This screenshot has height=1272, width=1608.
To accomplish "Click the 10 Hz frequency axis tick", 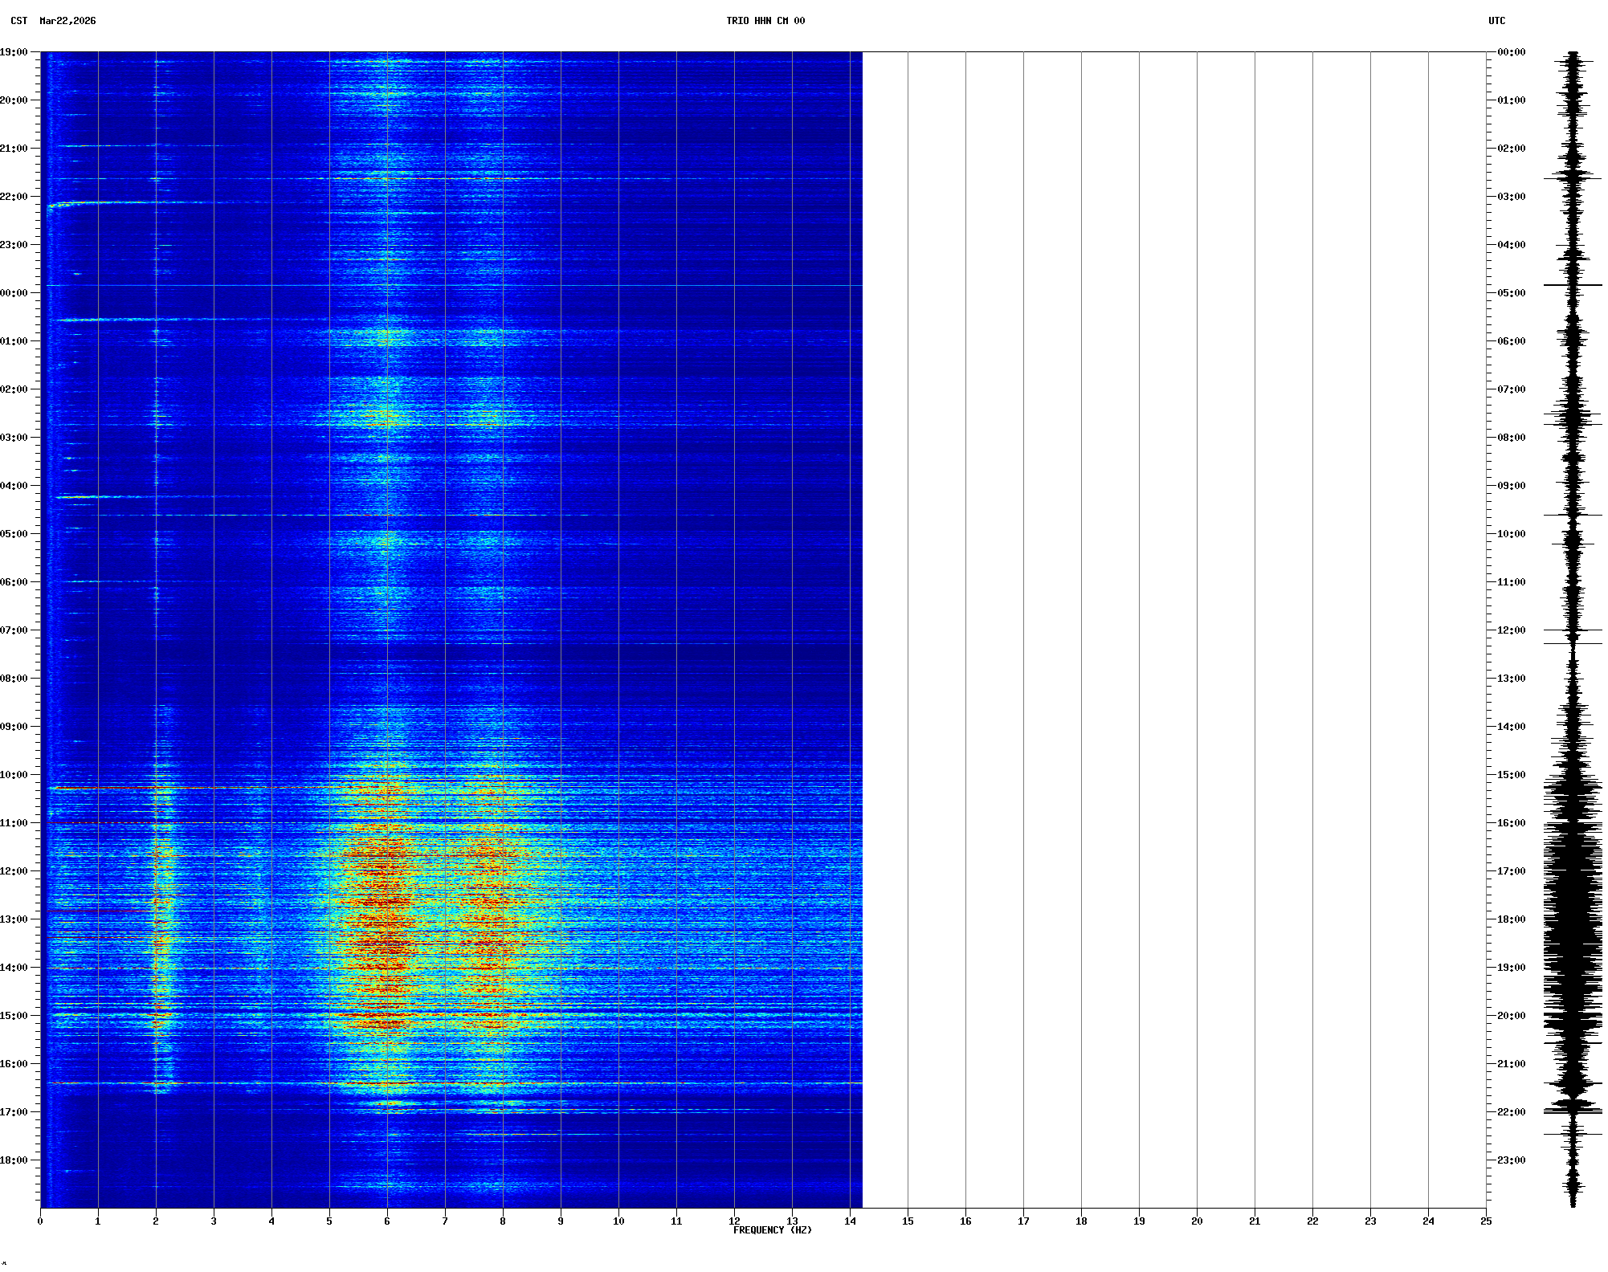I will (618, 1221).
